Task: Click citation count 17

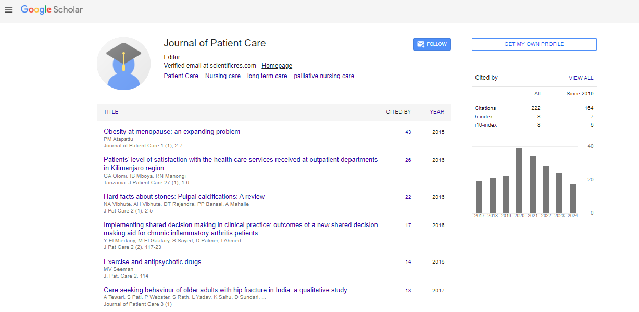Action: pos(408,226)
